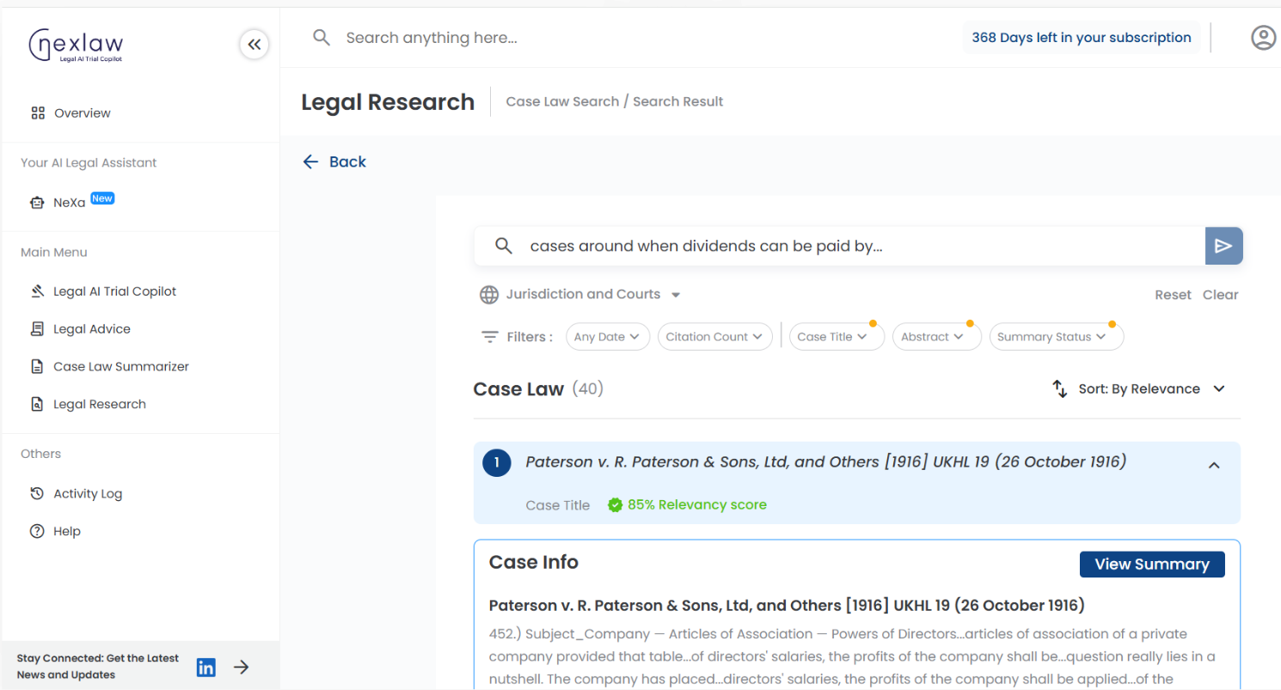Click Stay Connected news text
The height and width of the screenshot is (690, 1281).
[98, 667]
